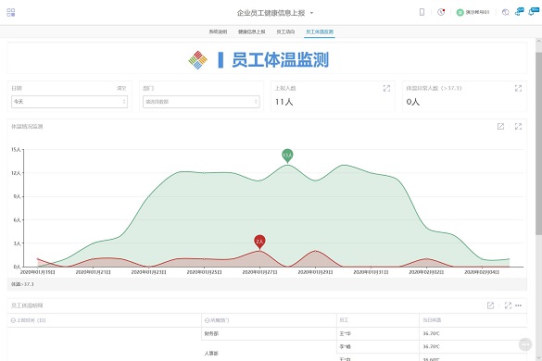Expand the 体温情况监测 chart to fullscreen

coord(518,127)
